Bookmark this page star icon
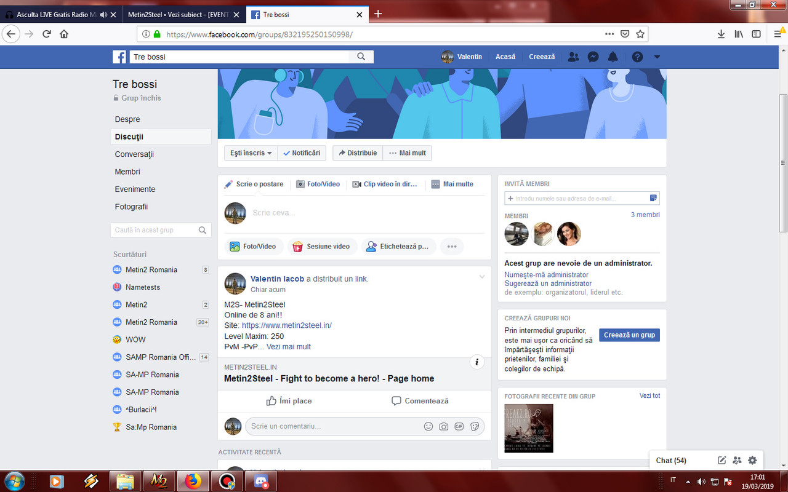 (640, 34)
